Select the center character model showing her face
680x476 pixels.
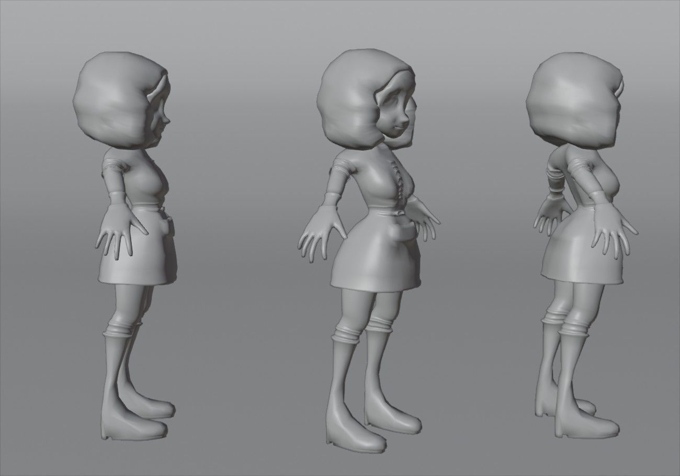click(369, 251)
